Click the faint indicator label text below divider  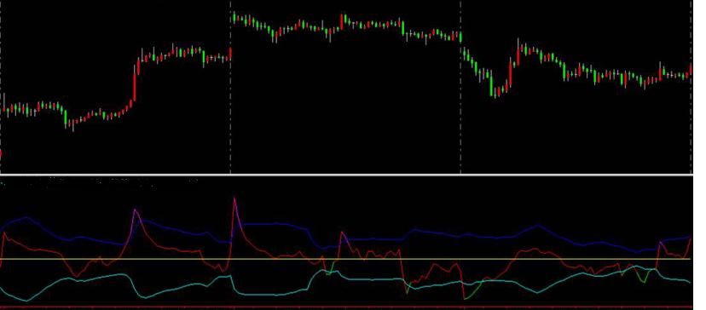tap(99, 181)
